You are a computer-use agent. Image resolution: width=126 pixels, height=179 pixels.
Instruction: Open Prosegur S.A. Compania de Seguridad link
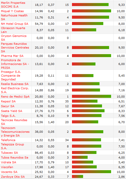pyautogui.click(x=11, y=76)
